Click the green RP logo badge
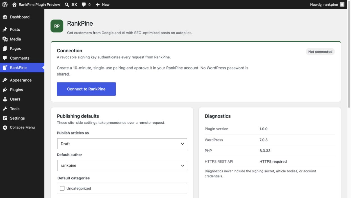The image size is (351, 198). coord(57,26)
